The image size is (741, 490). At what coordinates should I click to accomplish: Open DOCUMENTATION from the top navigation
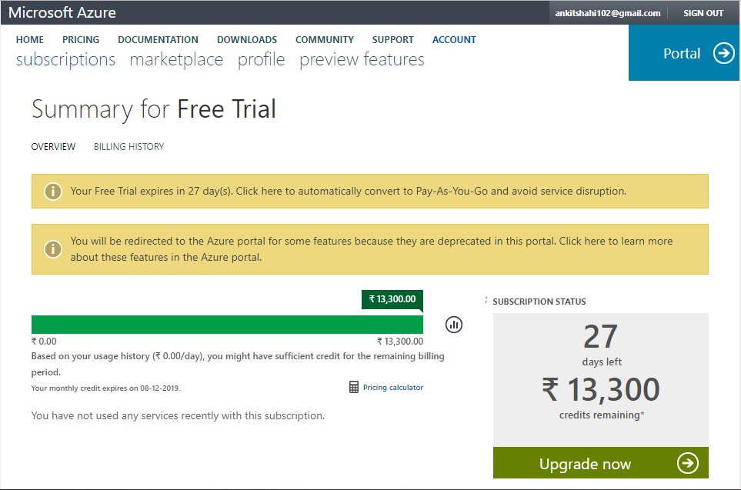(158, 40)
